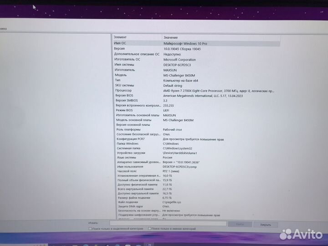Screen dimensions: 328x246
Task: Select the 'Процессор' row label
Action: tap(123, 90)
